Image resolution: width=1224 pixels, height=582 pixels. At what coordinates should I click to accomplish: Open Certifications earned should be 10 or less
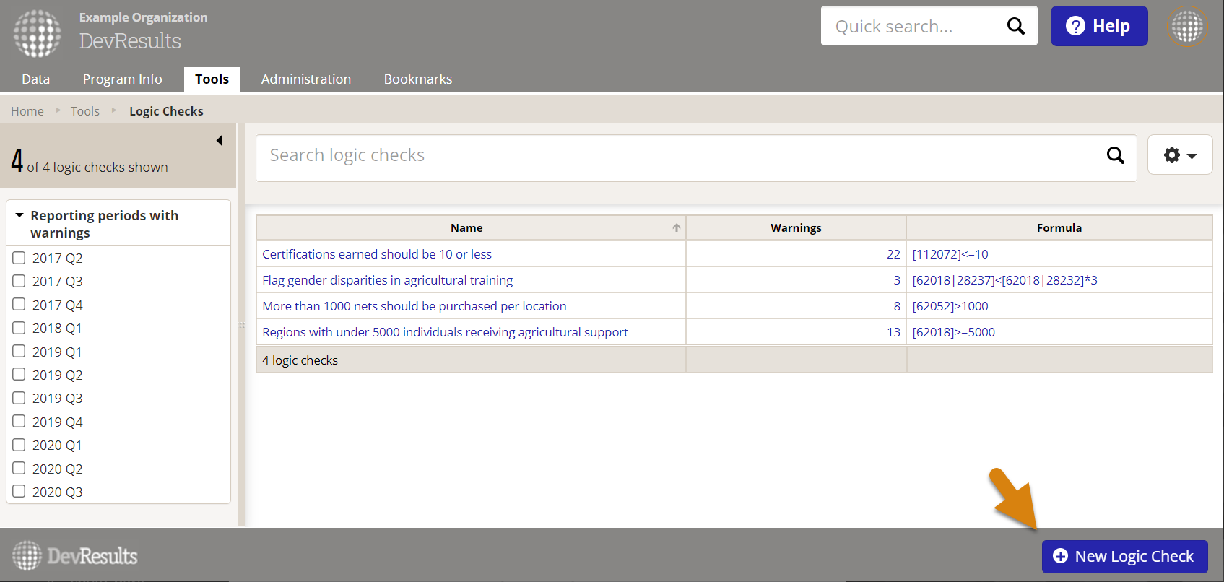(377, 254)
